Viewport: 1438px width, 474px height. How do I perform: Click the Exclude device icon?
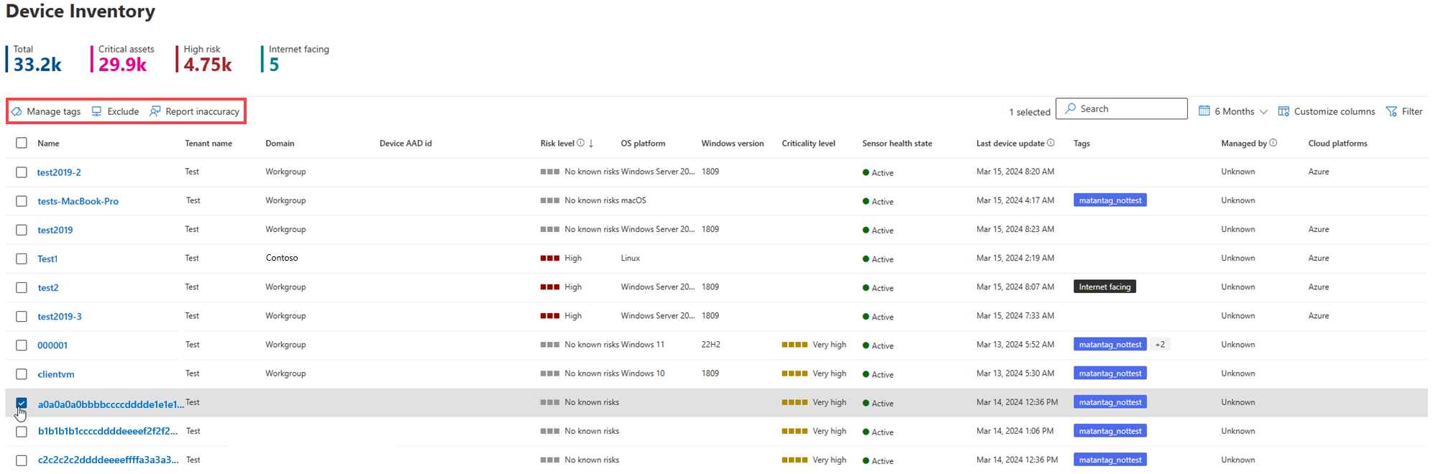pos(96,111)
